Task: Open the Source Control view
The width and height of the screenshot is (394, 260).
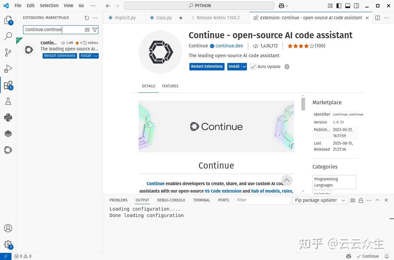Action: 8,52
